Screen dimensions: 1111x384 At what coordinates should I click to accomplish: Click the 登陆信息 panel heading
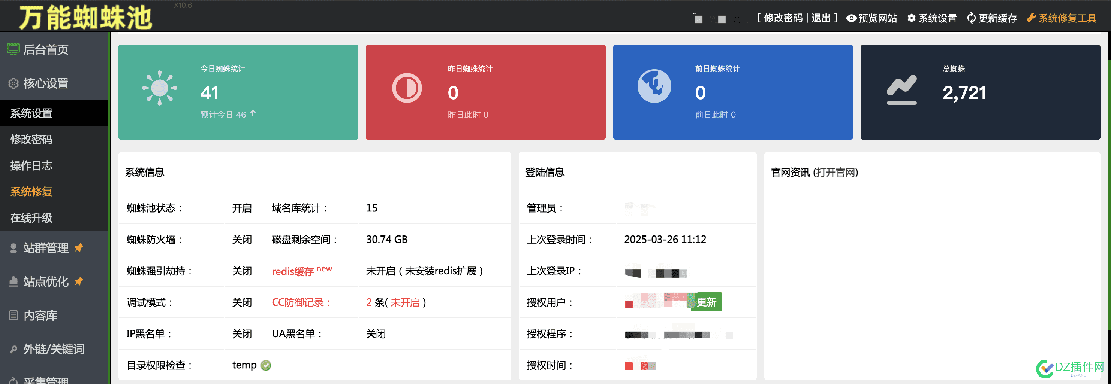coord(545,172)
